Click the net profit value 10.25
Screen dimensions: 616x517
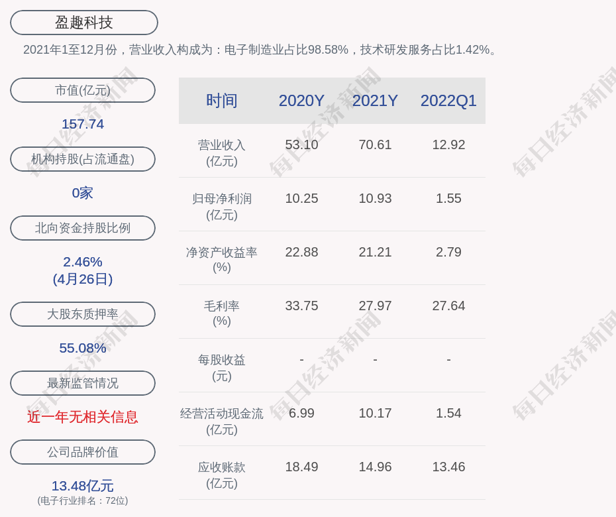301,199
